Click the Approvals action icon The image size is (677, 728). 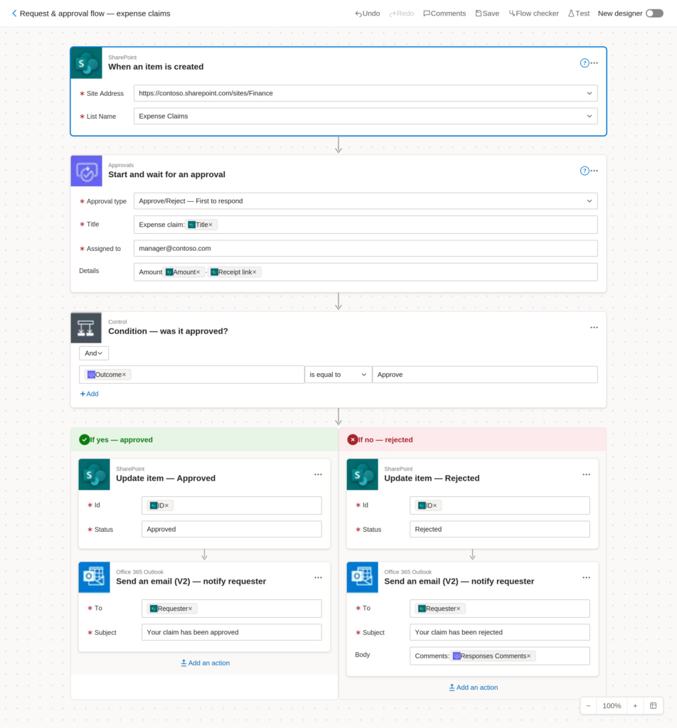pos(86,171)
